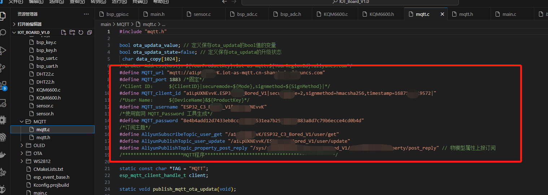Open mqtt.h in the file tree

(43, 138)
